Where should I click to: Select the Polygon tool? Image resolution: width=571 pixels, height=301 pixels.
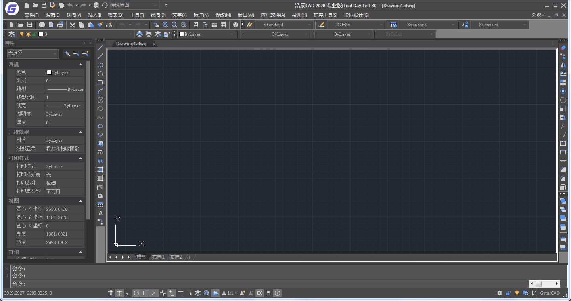[x=100, y=73]
